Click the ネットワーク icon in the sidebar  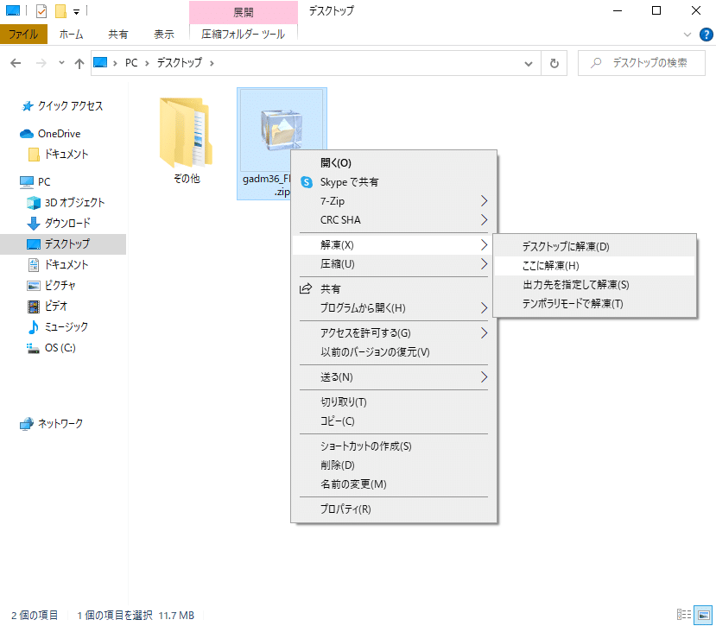pos(26,423)
